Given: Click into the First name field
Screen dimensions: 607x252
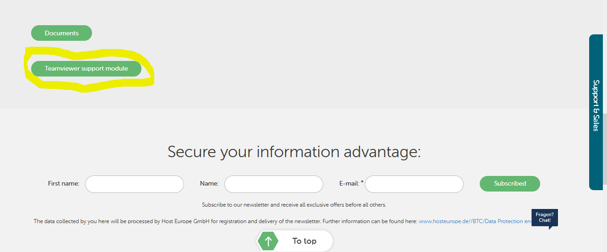Looking at the screenshot, I should coord(135,184).
